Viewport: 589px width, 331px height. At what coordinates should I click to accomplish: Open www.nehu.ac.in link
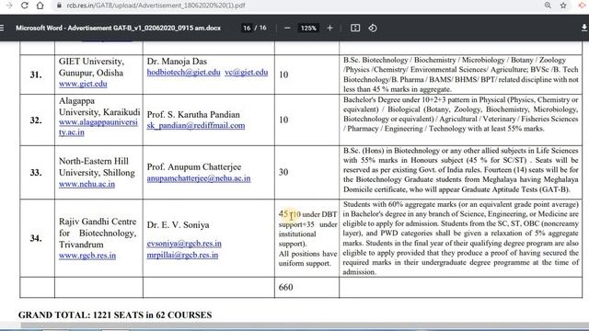coord(87,184)
